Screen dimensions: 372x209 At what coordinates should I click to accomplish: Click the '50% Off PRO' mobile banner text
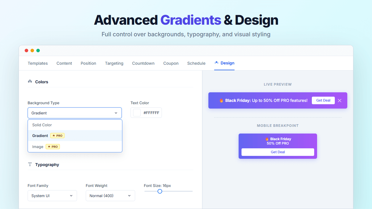[278, 143]
